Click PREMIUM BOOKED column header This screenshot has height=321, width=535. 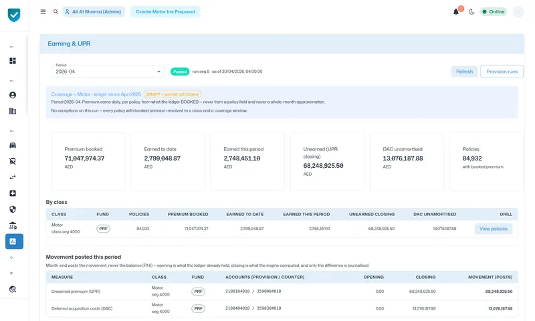click(188, 214)
